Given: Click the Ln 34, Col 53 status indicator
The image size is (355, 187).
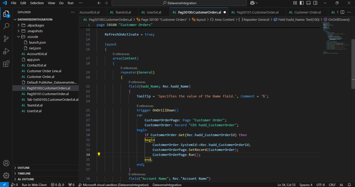Looking at the screenshot, I should (286, 185).
